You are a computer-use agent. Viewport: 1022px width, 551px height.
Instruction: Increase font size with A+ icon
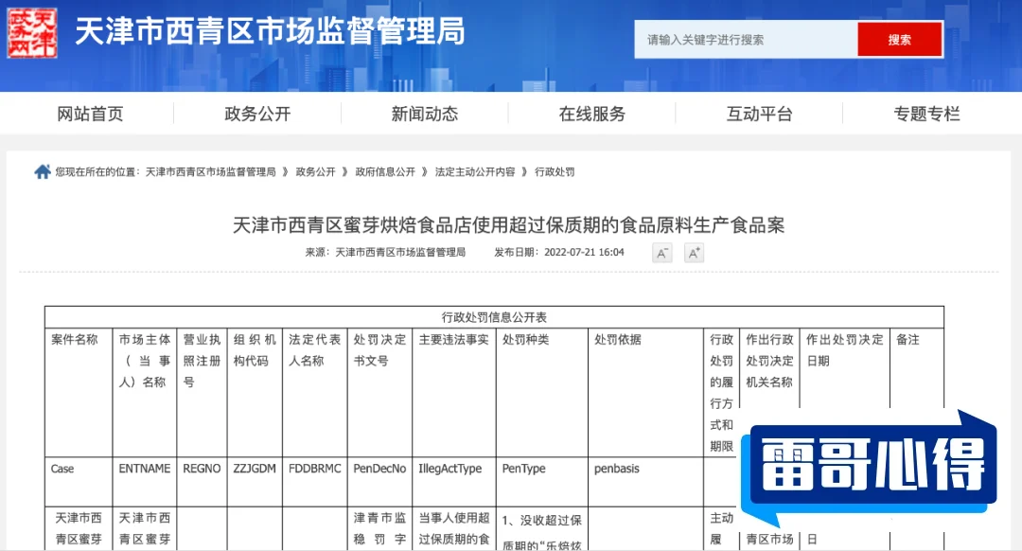click(694, 253)
